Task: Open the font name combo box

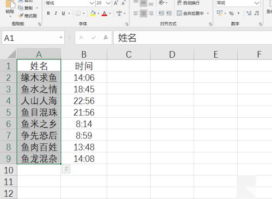Action: point(70,3)
